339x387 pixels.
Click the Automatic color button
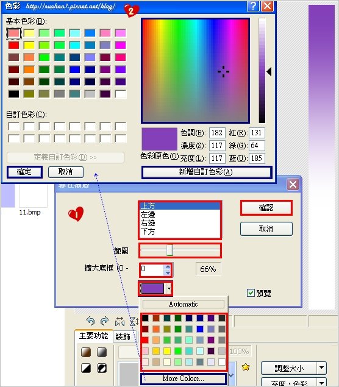tap(184, 304)
